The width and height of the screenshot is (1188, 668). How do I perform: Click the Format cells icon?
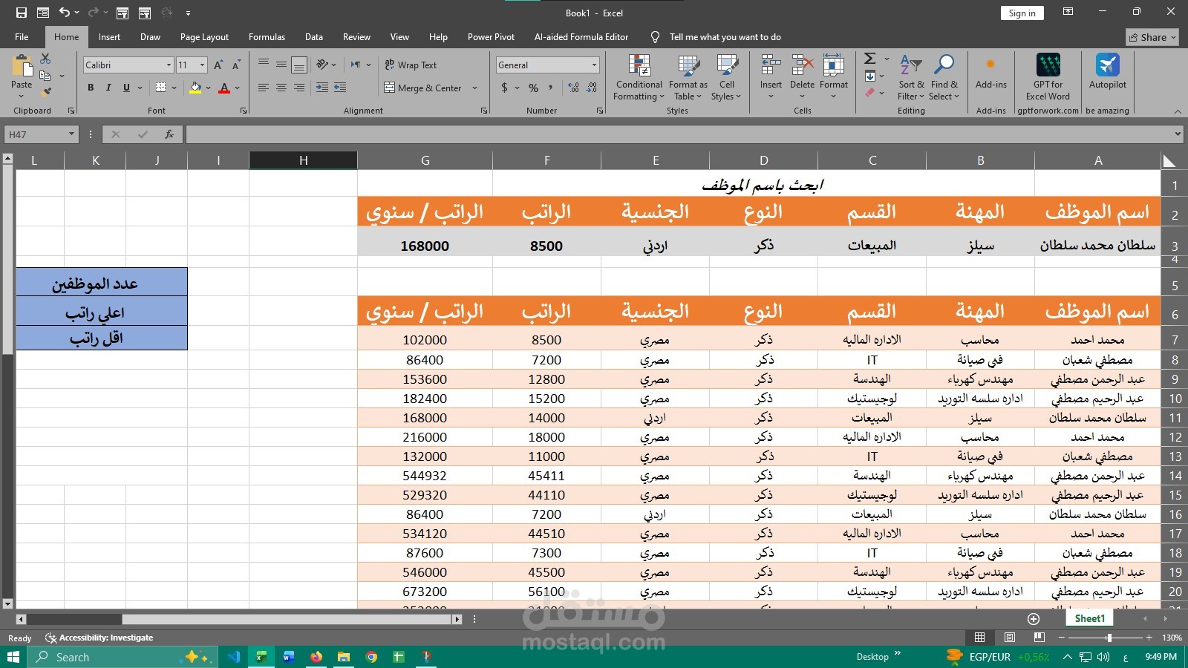[x=833, y=65]
